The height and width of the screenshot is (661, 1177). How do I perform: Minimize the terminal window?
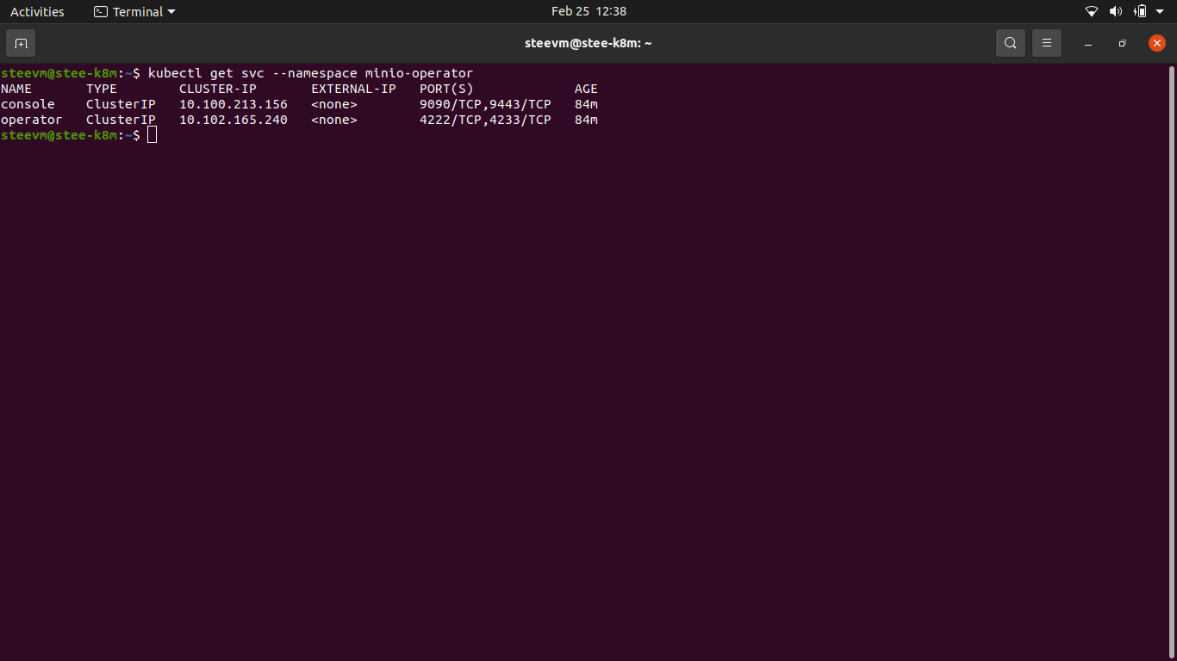click(1087, 43)
